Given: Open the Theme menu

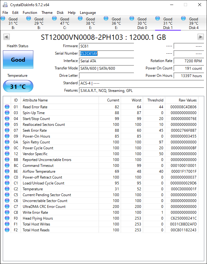Looking at the screenshot, I should pos(47,13).
